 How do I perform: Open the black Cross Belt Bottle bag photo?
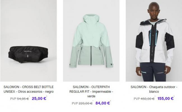[29, 41]
